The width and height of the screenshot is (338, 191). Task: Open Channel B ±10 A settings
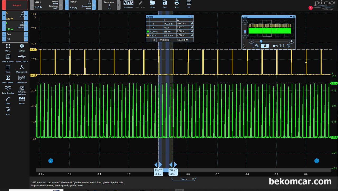click(15, 26)
